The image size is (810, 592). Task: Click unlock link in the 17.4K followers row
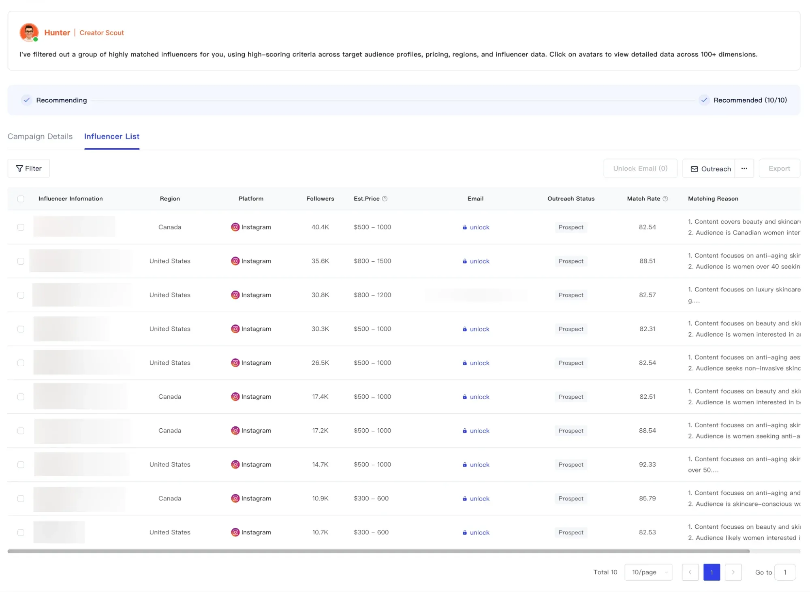click(x=479, y=397)
